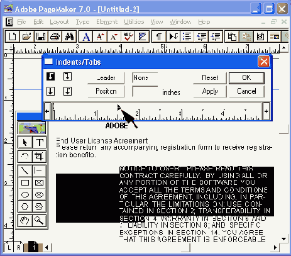Toggle the right-align tab style button
The image size is (291, 256).
67,77
